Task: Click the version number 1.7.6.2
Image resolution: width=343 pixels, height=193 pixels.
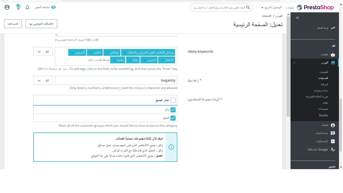Action: click(290, 8)
